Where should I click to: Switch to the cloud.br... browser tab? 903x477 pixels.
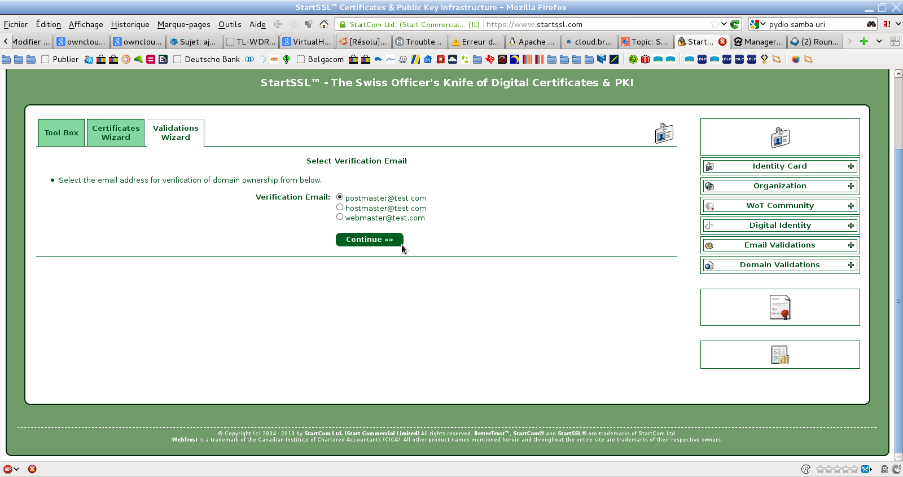point(589,42)
